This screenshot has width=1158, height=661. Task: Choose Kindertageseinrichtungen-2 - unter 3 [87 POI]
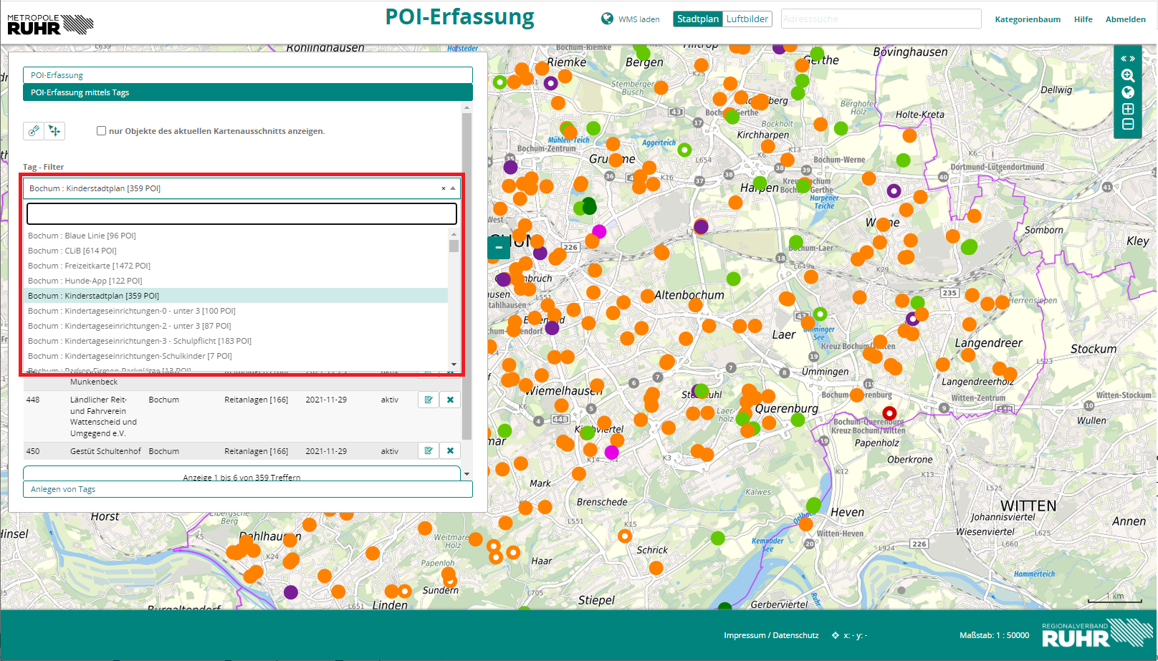click(x=236, y=326)
